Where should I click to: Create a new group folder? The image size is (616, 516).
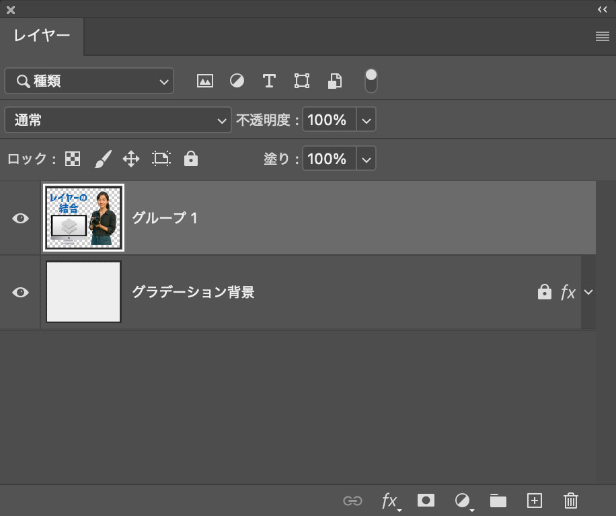498,501
